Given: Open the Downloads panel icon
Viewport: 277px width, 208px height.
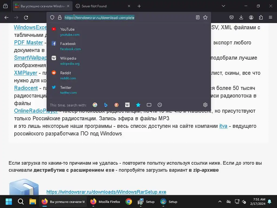Looking at the screenshot, I should (241, 17).
